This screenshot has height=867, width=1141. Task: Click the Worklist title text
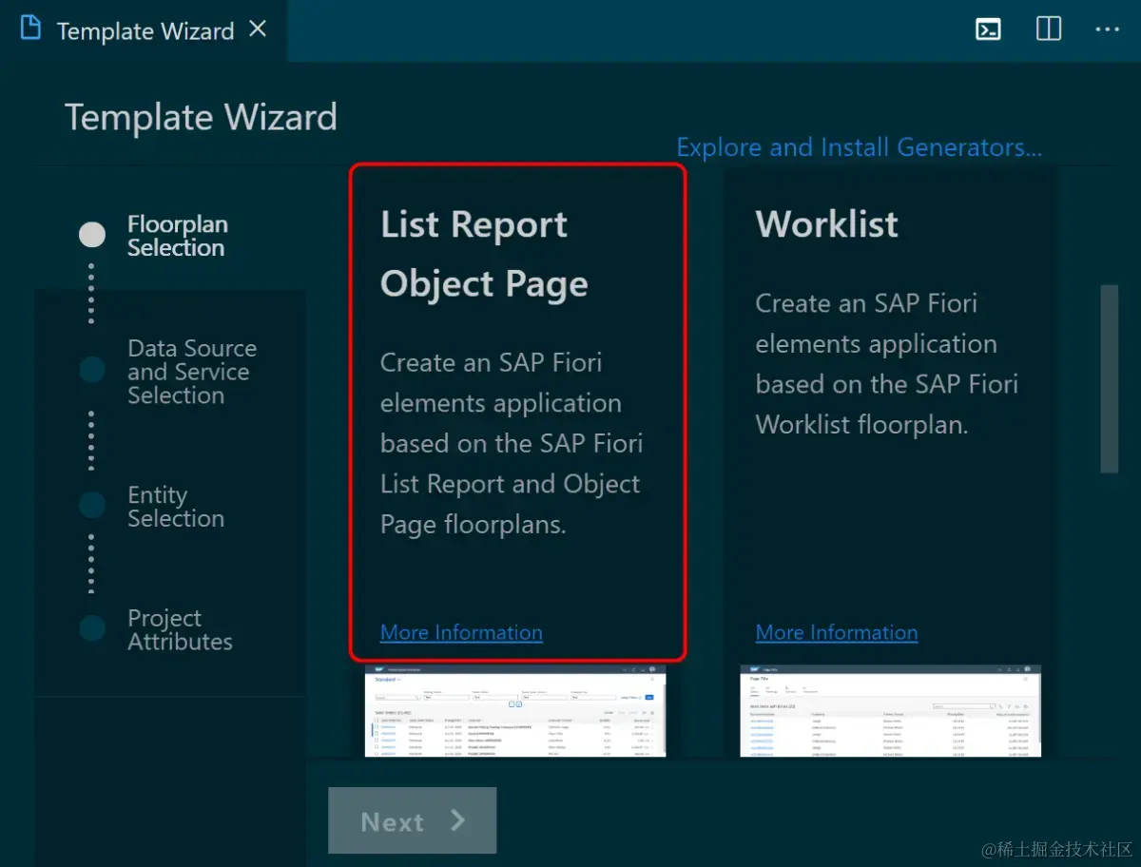click(826, 224)
